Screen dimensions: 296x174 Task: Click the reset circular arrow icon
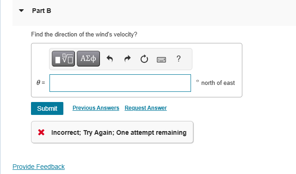pos(144,59)
